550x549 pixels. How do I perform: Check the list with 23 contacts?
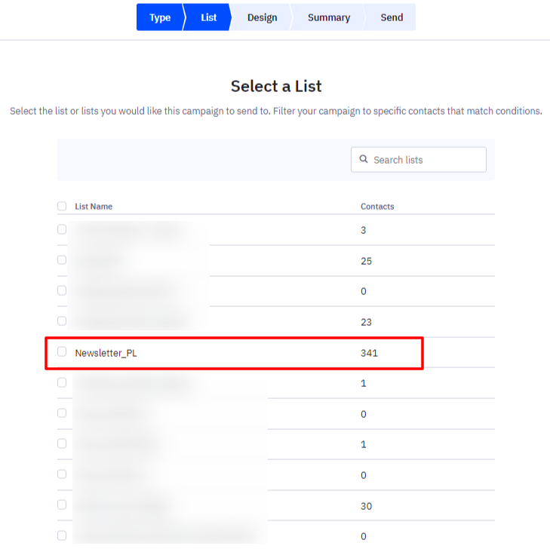pyautogui.click(x=62, y=321)
